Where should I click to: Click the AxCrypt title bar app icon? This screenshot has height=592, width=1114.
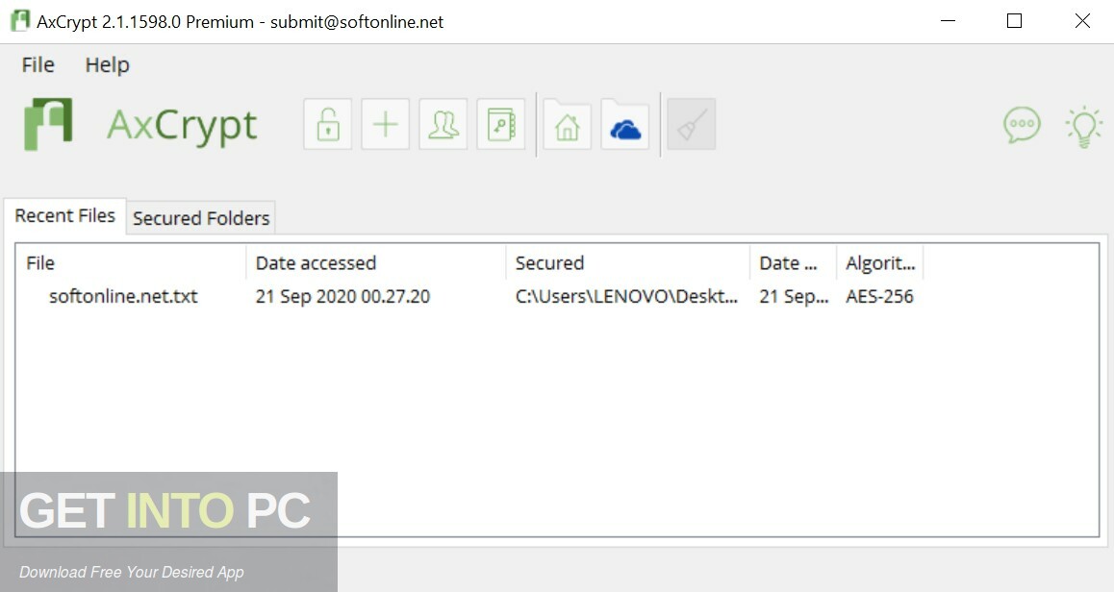20,21
